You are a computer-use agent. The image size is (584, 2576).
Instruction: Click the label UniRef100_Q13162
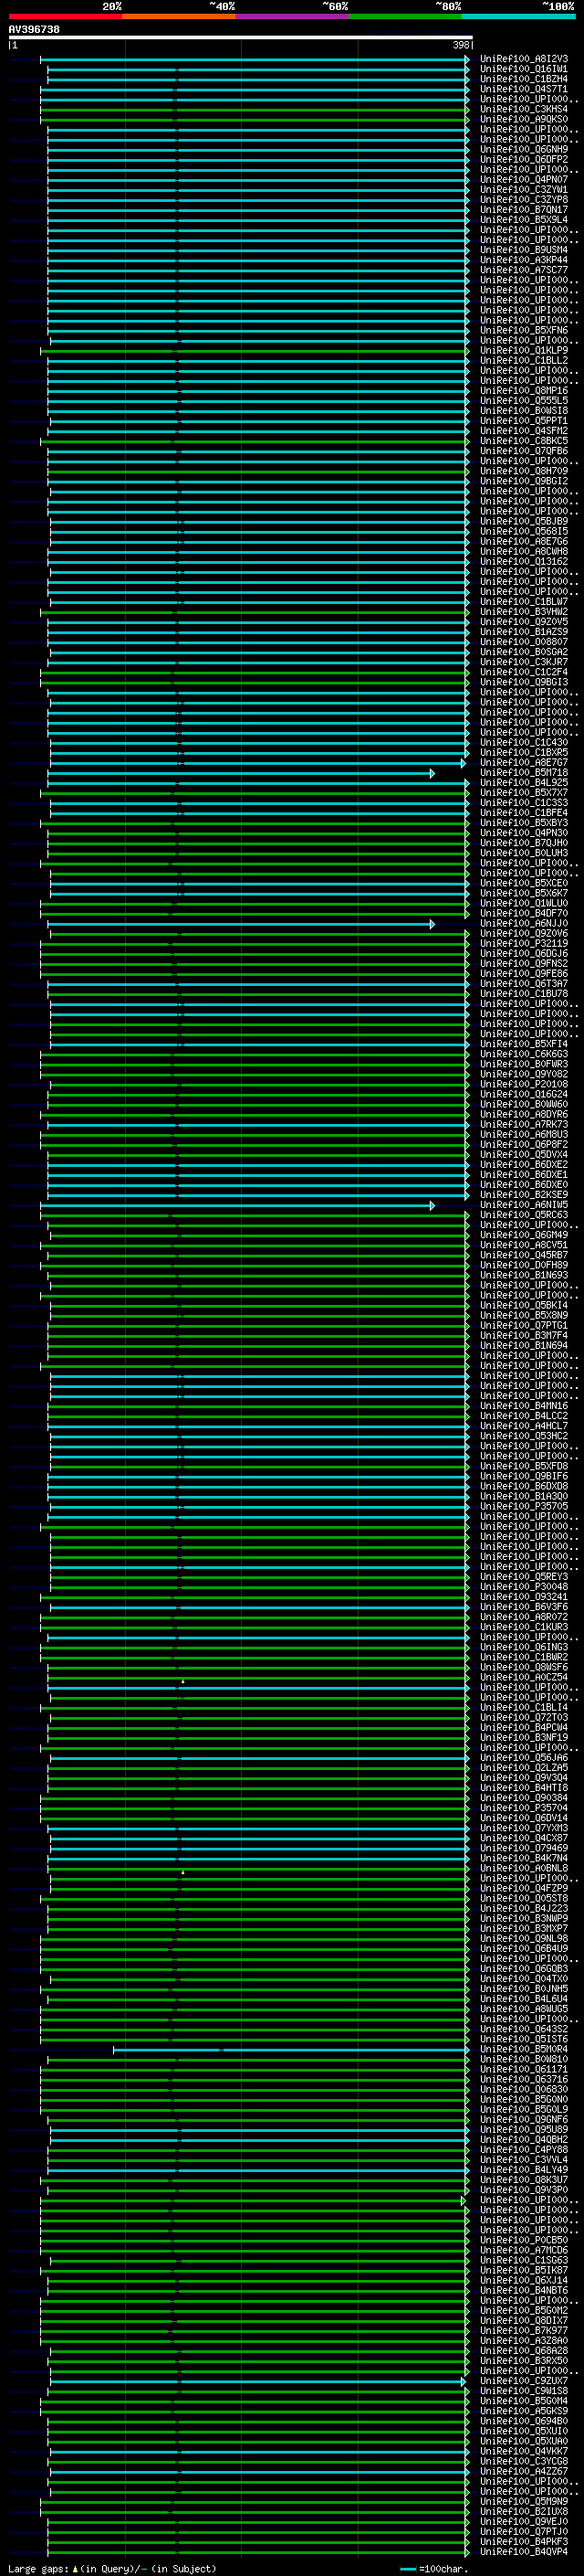523,561
